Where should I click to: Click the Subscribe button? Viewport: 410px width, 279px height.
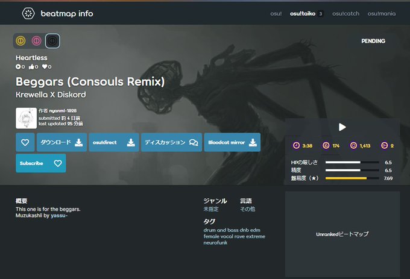tap(41, 163)
